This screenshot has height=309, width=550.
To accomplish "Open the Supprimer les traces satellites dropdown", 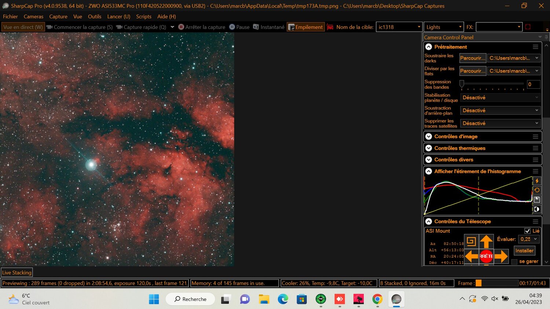I will [500, 123].
